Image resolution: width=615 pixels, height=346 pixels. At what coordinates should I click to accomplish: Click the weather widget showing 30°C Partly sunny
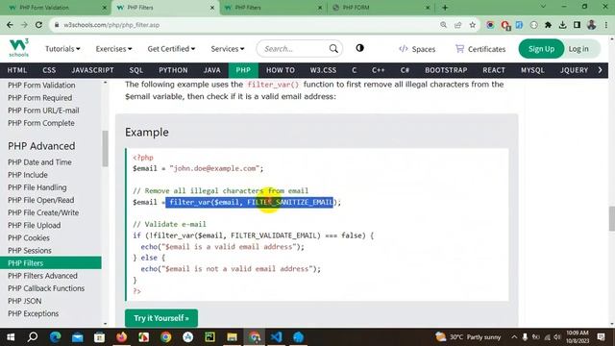[x=468, y=337]
